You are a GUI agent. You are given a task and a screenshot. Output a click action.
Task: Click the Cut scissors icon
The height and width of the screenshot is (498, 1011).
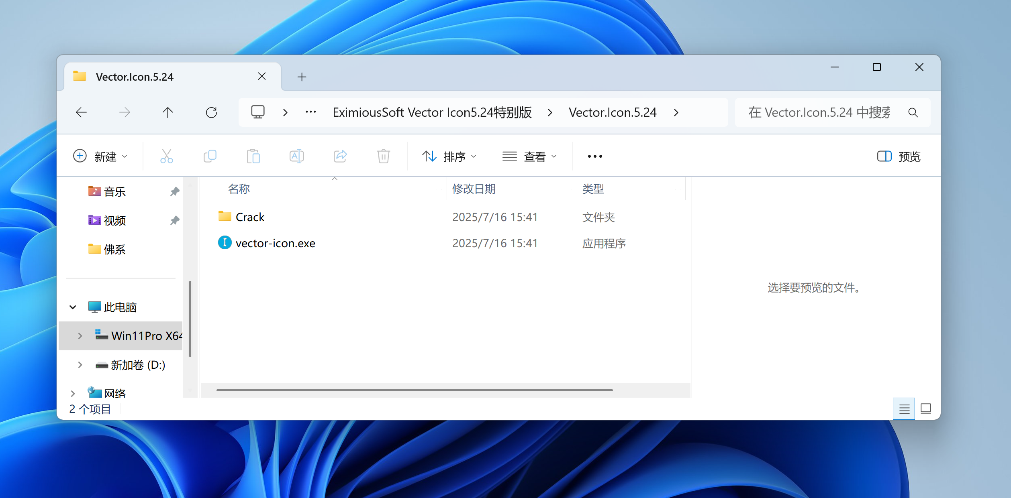coord(166,156)
